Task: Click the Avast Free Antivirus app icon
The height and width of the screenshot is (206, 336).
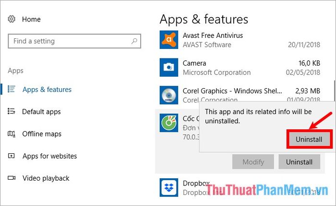Action: (x=169, y=40)
